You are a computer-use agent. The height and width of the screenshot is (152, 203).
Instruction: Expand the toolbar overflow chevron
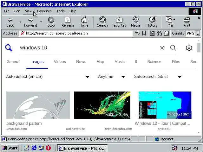click(199, 18)
